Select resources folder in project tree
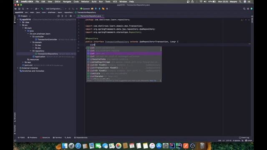The image size is (267, 150). (x=34, y=60)
